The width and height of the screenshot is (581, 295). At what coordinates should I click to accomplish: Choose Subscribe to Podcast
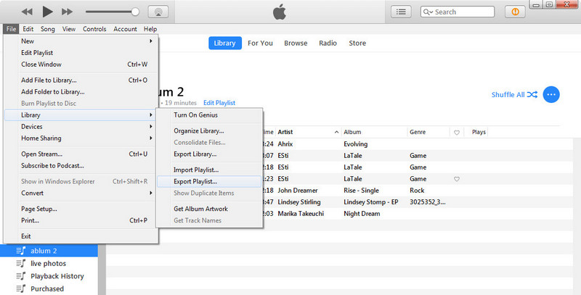pyautogui.click(x=81, y=165)
